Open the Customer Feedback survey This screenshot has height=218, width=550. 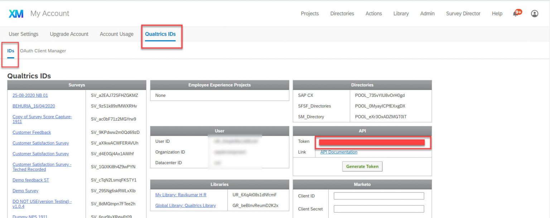point(32,132)
